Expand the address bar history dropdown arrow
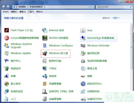 89,7
